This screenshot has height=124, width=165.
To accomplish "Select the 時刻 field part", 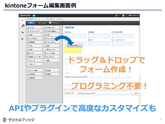I will tap(51, 46).
